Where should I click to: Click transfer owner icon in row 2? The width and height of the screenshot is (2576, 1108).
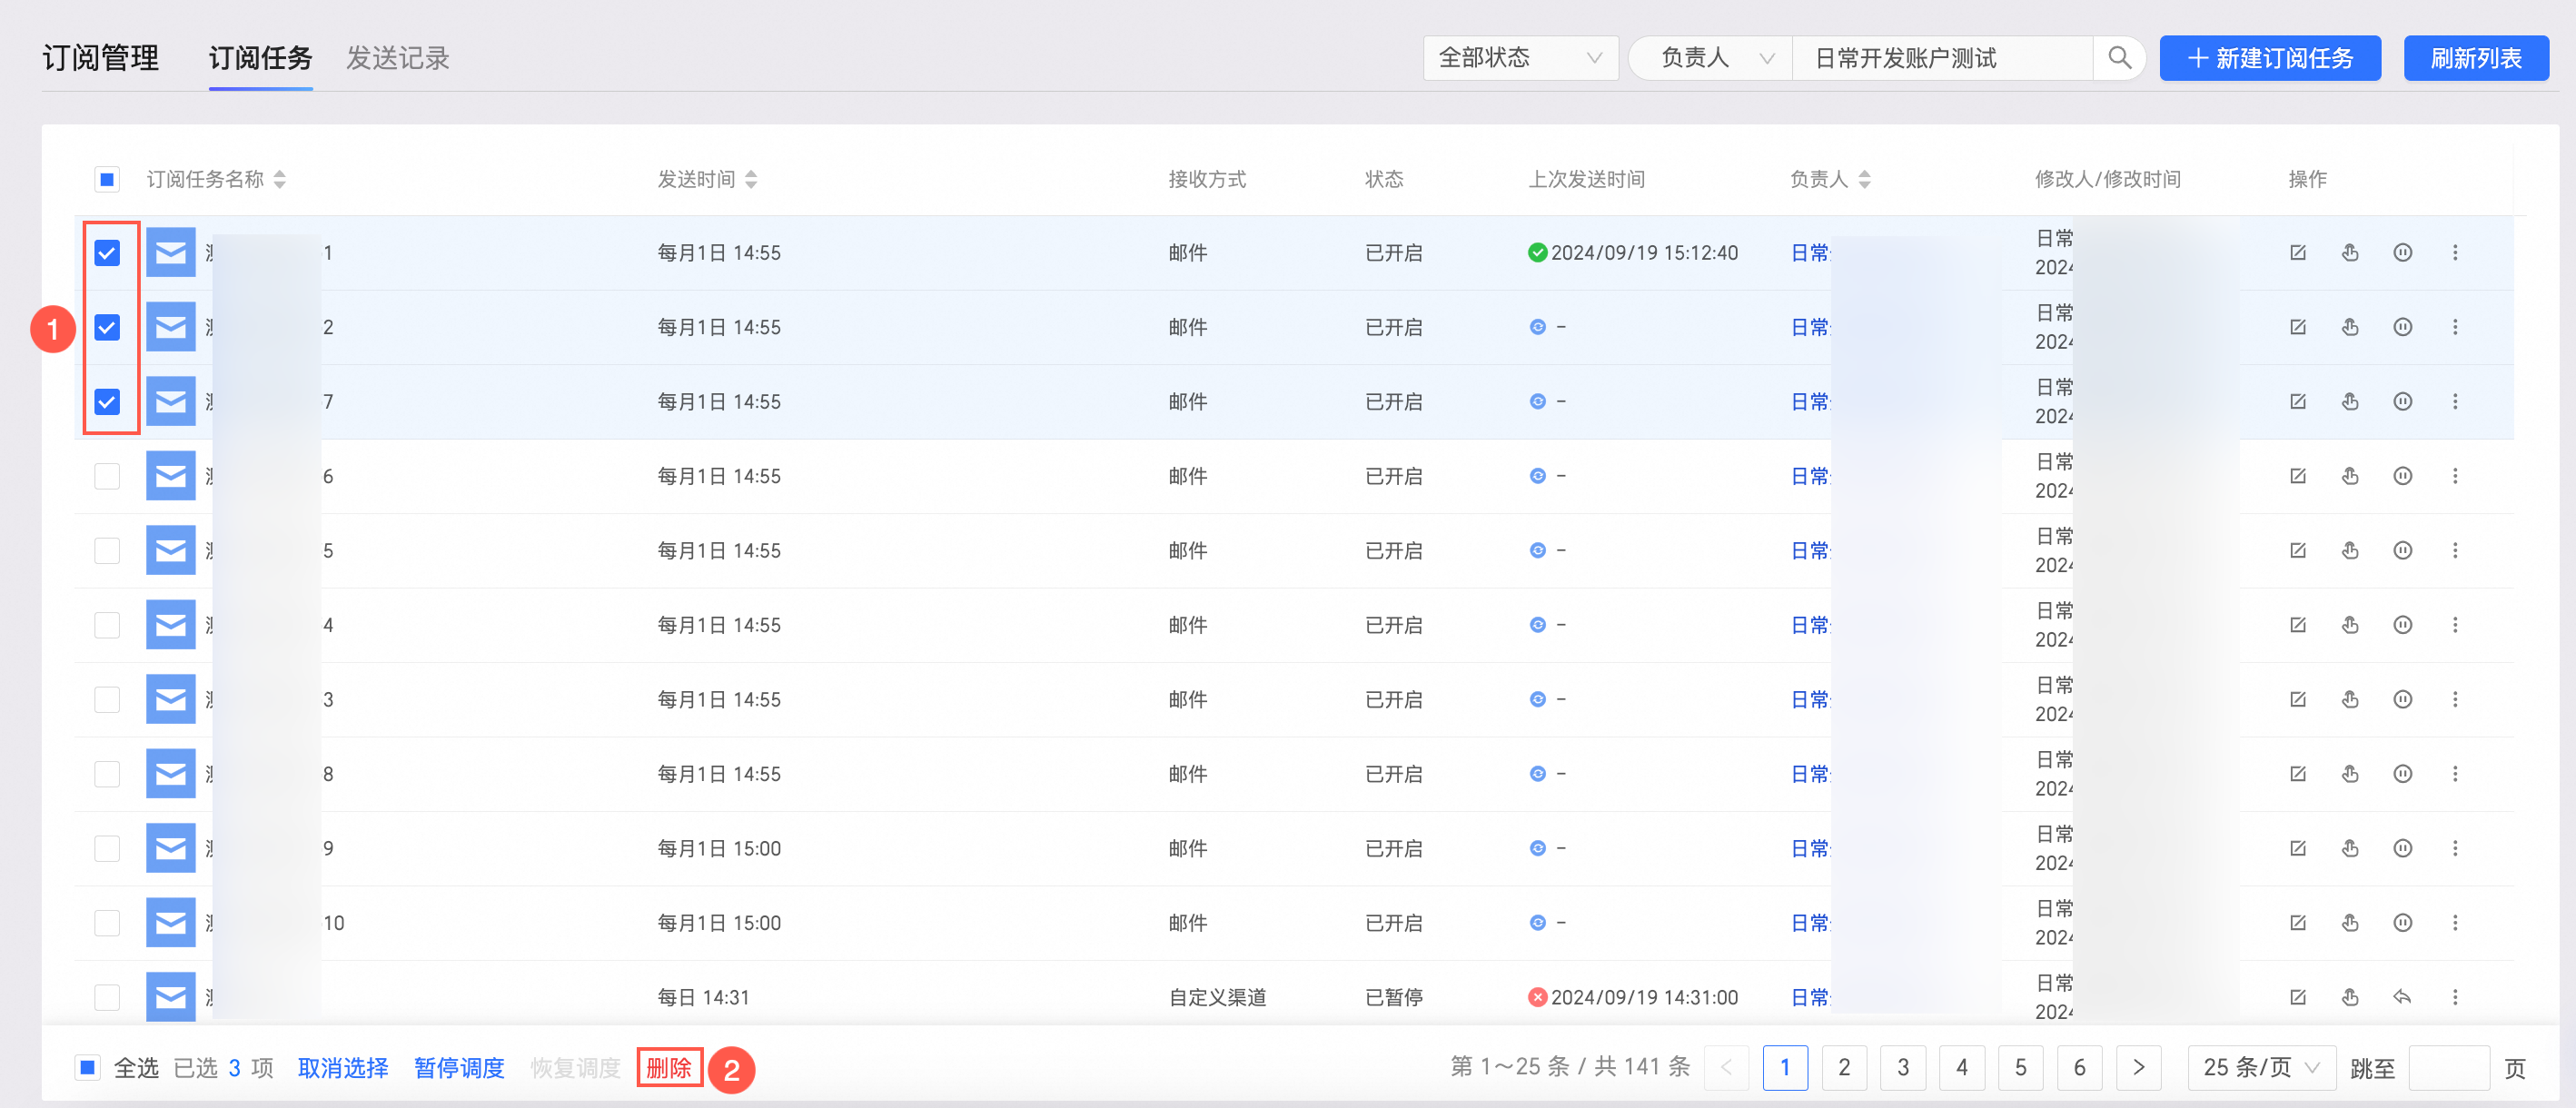(2349, 327)
